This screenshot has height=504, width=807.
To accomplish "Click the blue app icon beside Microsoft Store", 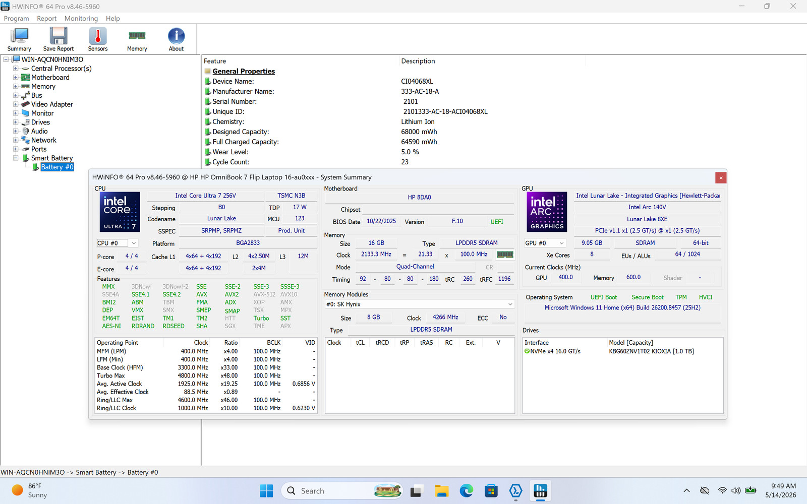I will pos(515,491).
